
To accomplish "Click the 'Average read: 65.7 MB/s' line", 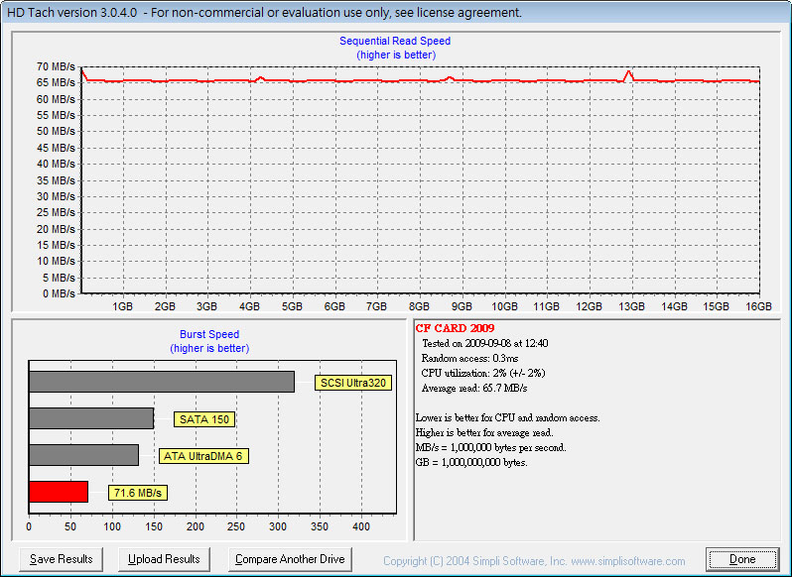I will [474, 389].
